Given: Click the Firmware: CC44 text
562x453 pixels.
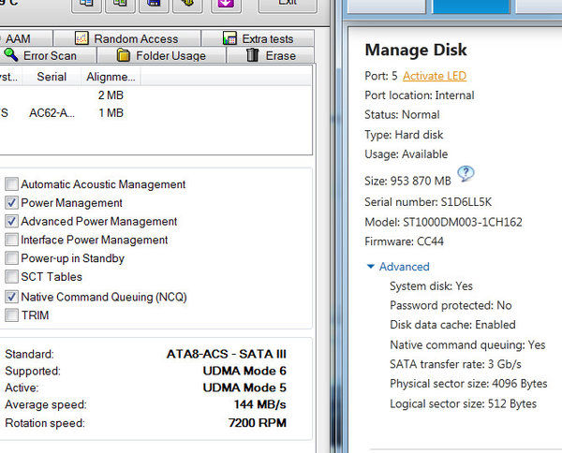Looking at the screenshot, I should [404, 241].
